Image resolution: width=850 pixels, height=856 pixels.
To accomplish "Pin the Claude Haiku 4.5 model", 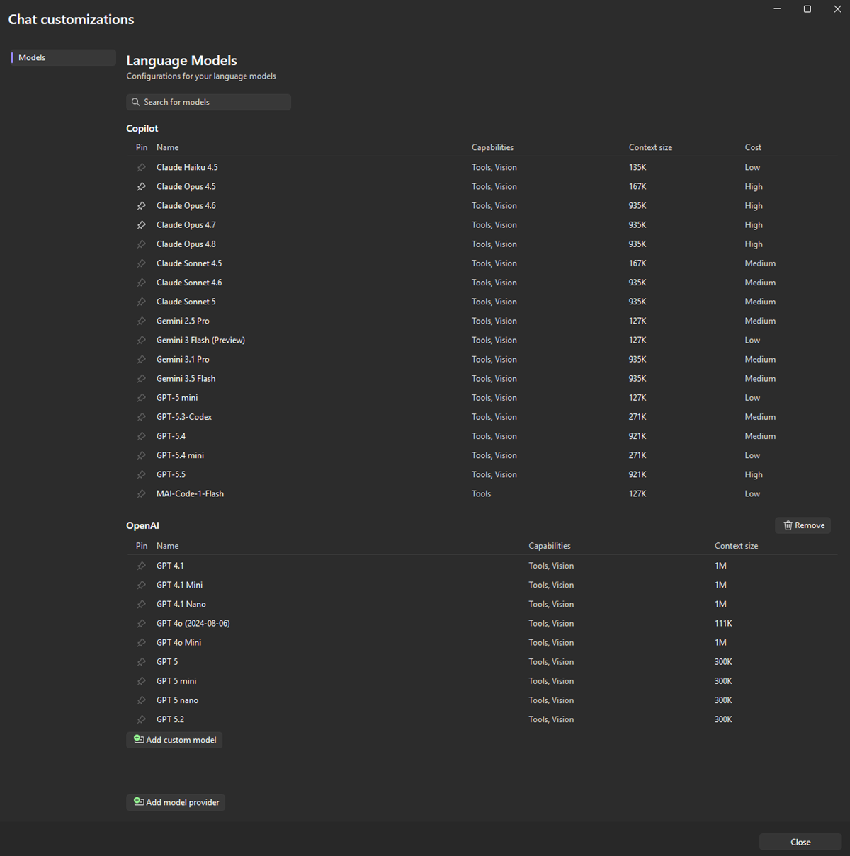I will pos(141,168).
